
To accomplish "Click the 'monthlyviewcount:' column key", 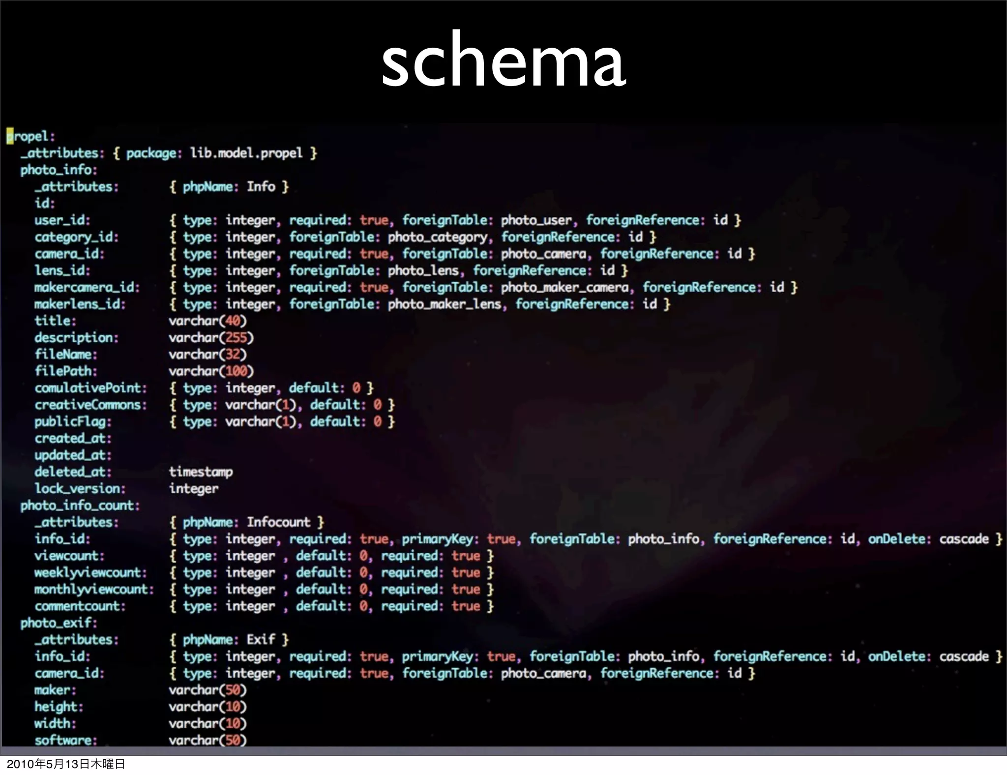I will [94, 589].
